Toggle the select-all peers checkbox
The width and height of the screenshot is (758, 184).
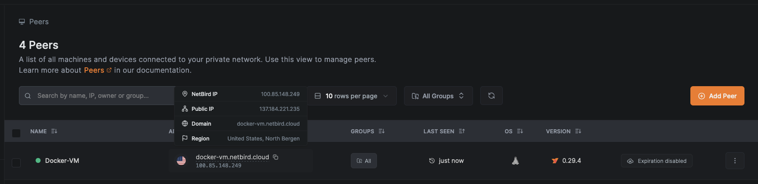coord(16,133)
